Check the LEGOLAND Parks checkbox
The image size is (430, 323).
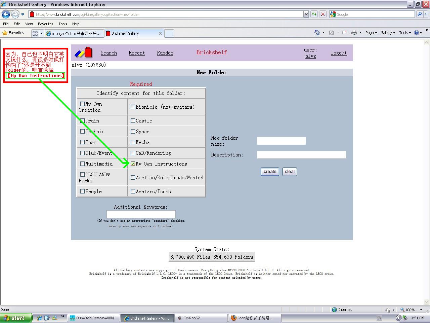82,175
